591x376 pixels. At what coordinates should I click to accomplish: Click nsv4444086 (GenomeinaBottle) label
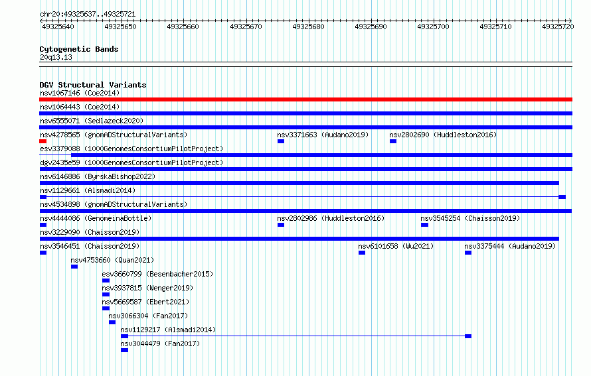tap(96, 218)
